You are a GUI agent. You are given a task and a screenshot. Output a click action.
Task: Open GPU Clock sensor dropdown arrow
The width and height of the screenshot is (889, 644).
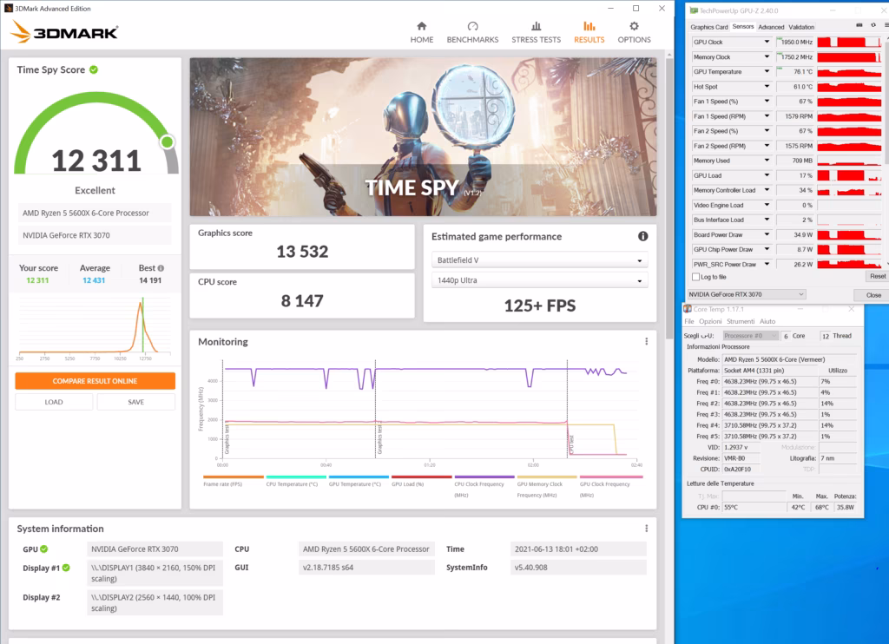click(767, 42)
